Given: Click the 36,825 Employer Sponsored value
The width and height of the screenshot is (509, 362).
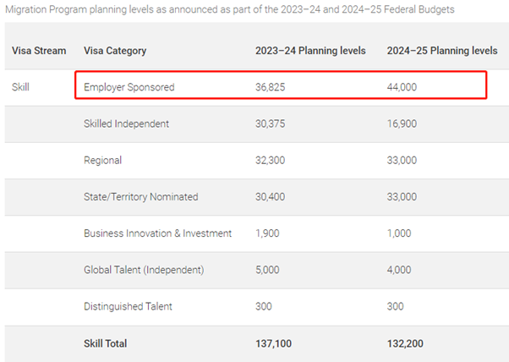Looking at the screenshot, I should coord(271,87).
